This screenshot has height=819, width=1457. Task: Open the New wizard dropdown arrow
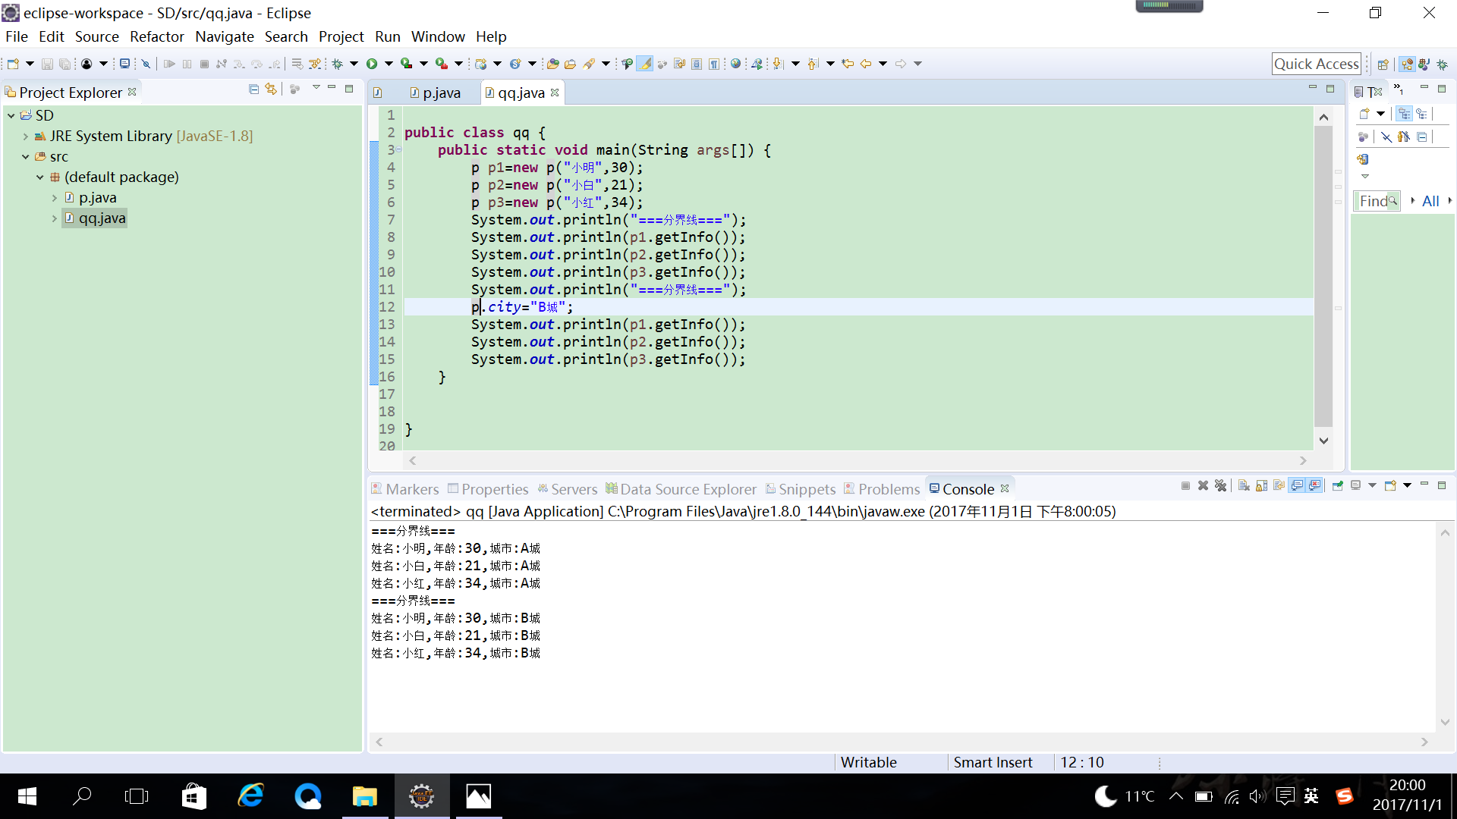pos(30,64)
